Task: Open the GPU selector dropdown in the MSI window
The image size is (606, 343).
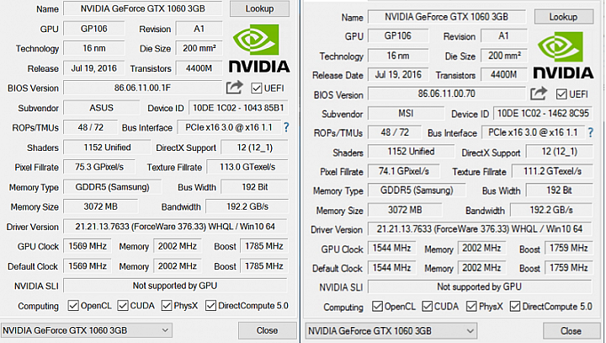Action: pyautogui.click(x=390, y=330)
